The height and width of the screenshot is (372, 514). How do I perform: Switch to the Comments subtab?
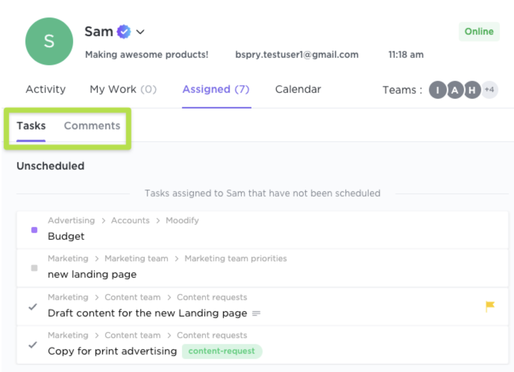92,126
